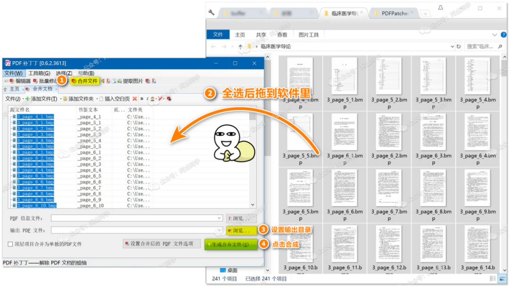Open the blue 文件 ribbon tab in explorer

click(218, 34)
